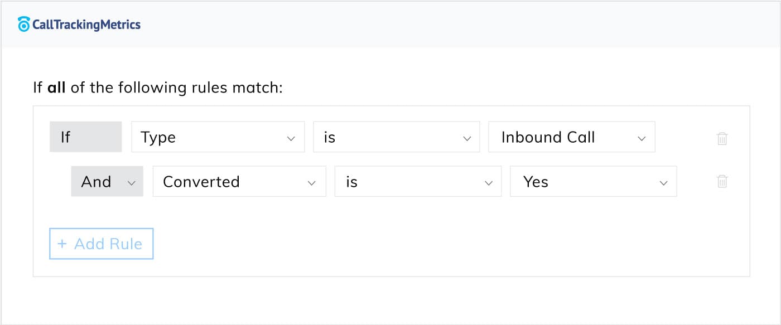Open the 'is' operator dropdown in Converted rule
781x325 pixels.
pos(417,181)
